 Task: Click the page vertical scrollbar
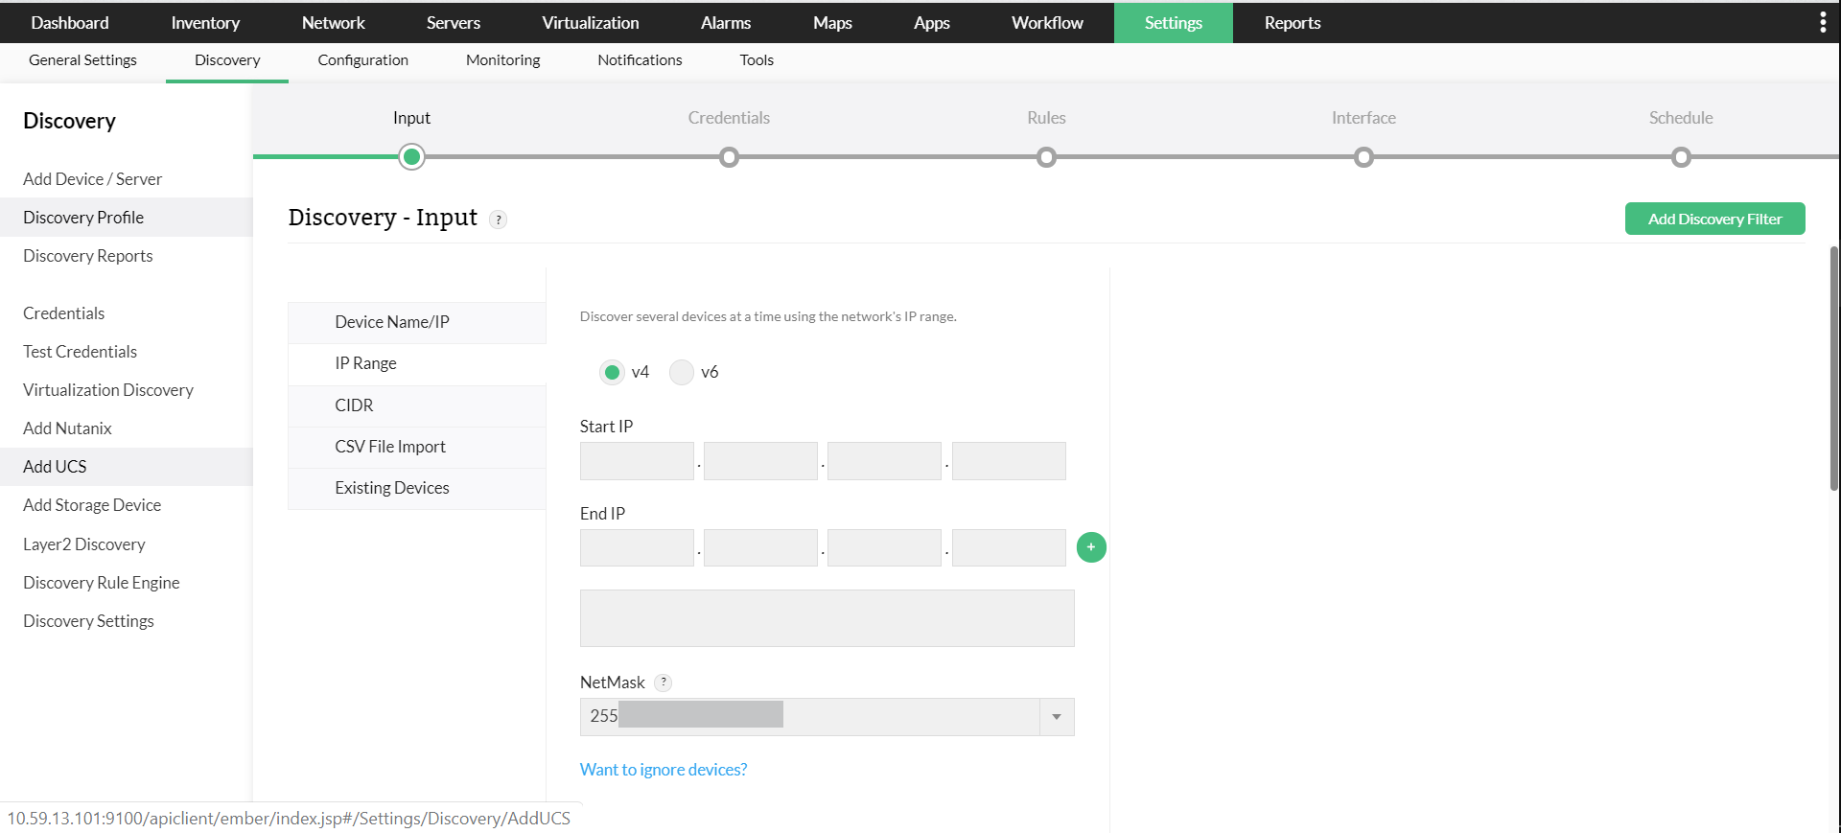click(x=1834, y=369)
